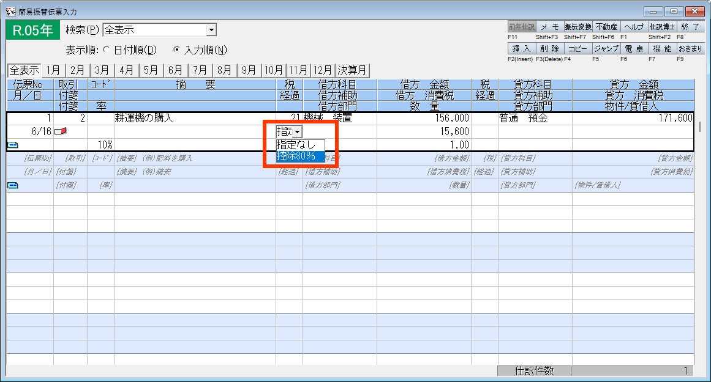Open the 9月 tab
Image resolution: width=711 pixels, height=382 pixels.
[x=249, y=70]
